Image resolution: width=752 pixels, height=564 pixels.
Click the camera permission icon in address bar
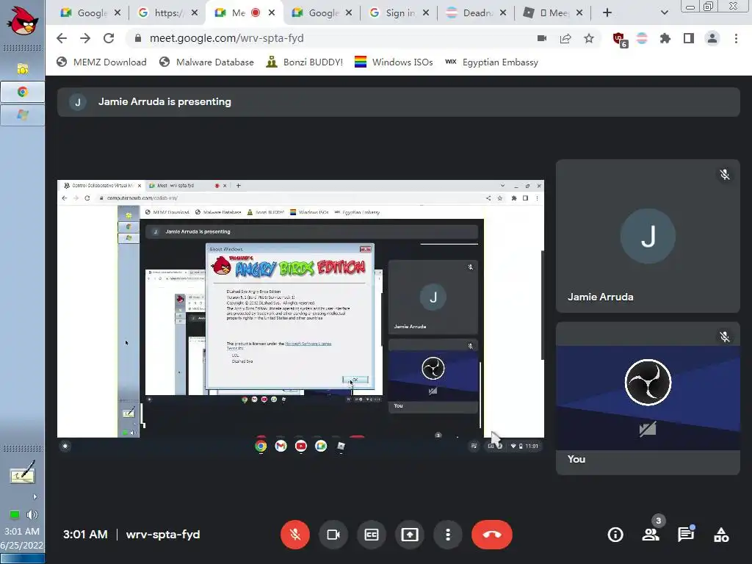(542, 38)
